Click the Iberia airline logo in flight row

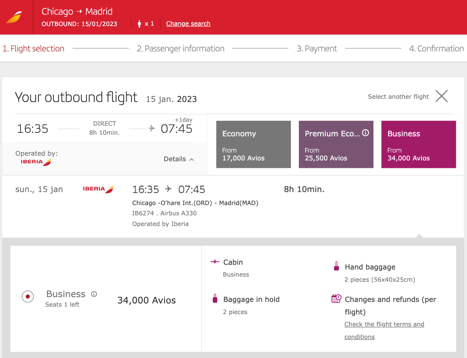tap(98, 189)
